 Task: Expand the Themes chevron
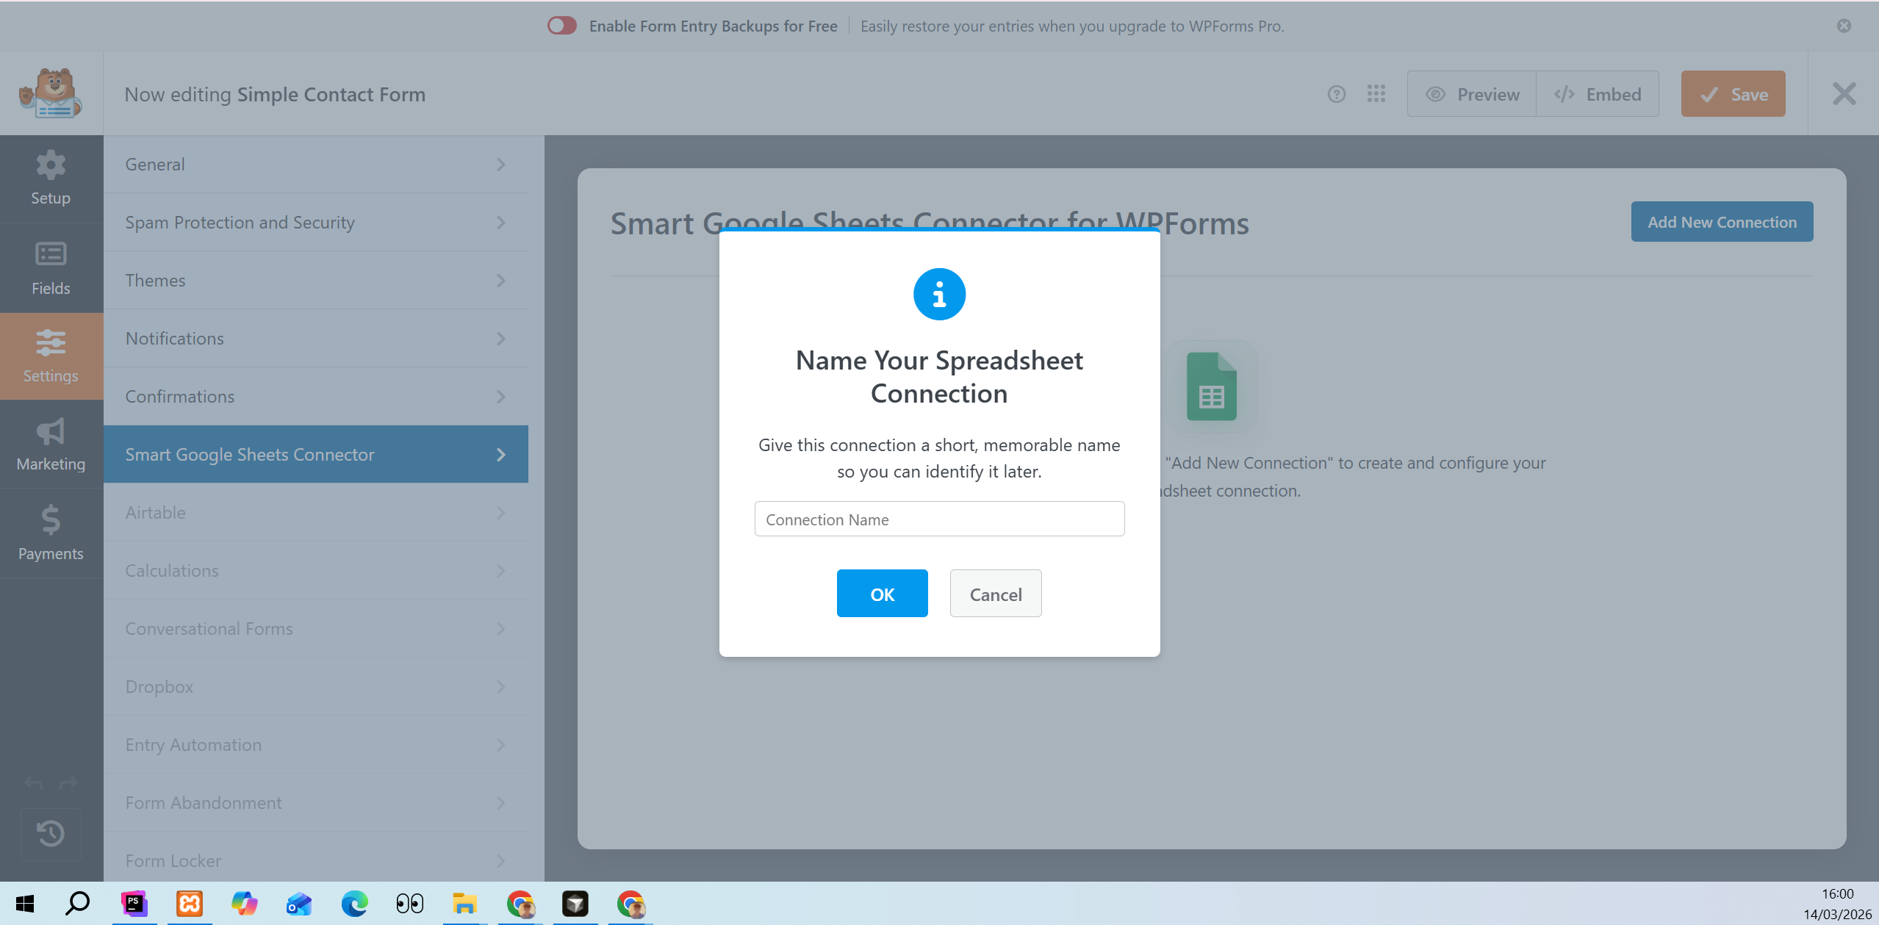point(500,281)
